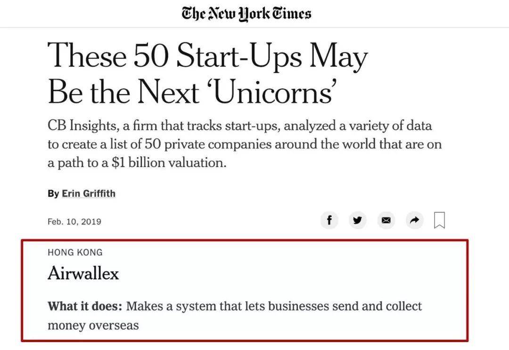This screenshot has height=350, width=509.
Task: Click the Feb. 10, 2019 publication date
Action: point(74,222)
